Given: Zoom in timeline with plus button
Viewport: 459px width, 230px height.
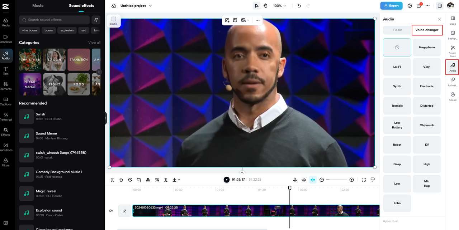Looking at the screenshot, I should click(x=351, y=180).
